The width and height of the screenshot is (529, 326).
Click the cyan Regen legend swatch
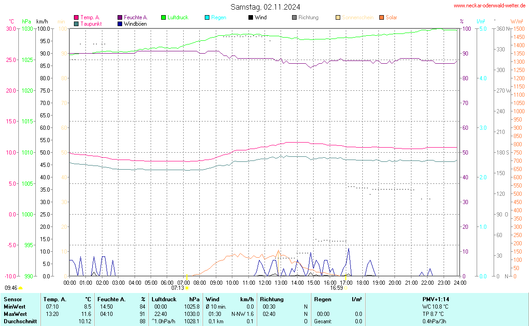207,17
